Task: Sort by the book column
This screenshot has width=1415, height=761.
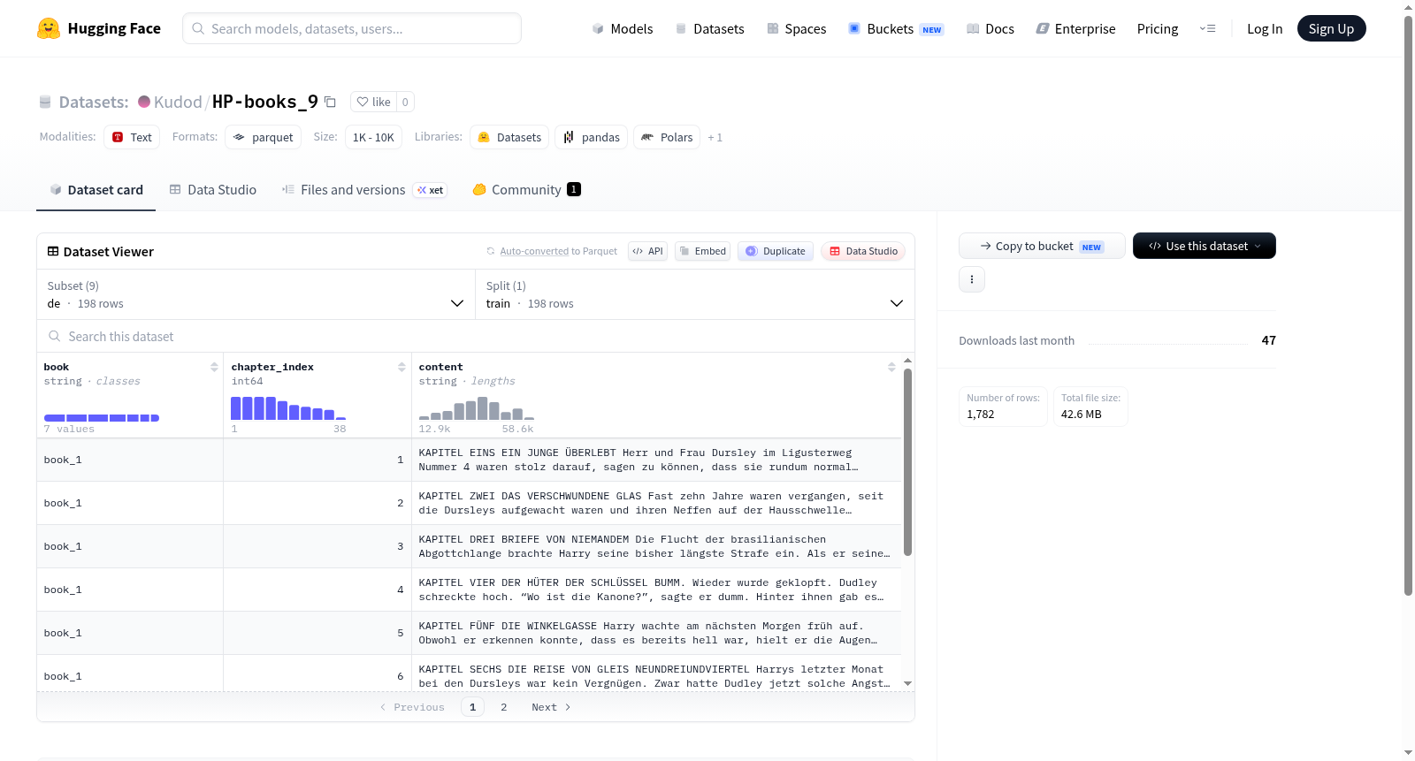Action: click(x=214, y=367)
